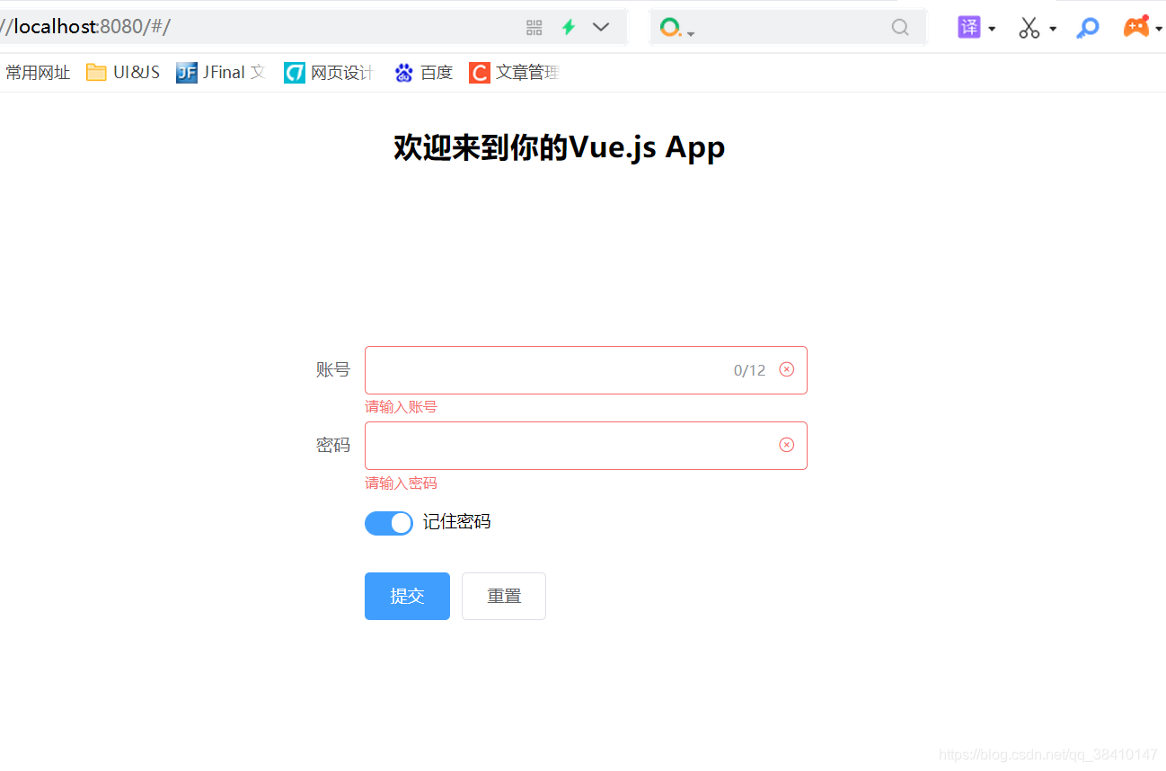
Task: Click the QR code icon in address bar
Action: click(534, 28)
